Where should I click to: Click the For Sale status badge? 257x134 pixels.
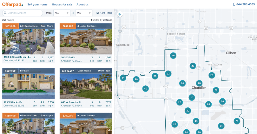click(x=24, y=71)
